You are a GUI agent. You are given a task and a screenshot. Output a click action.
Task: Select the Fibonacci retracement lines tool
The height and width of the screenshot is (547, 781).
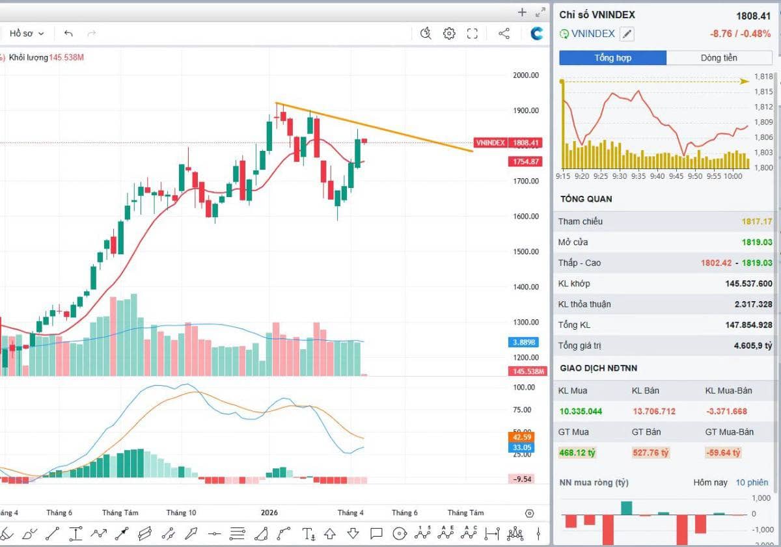[x=238, y=534]
